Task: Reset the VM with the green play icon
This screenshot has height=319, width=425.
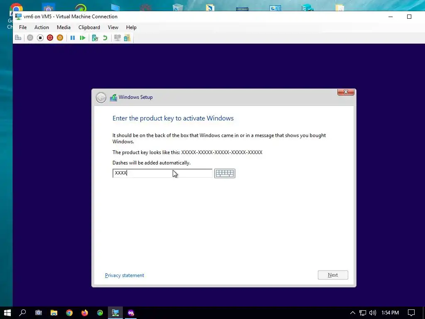Action: (83, 38)
